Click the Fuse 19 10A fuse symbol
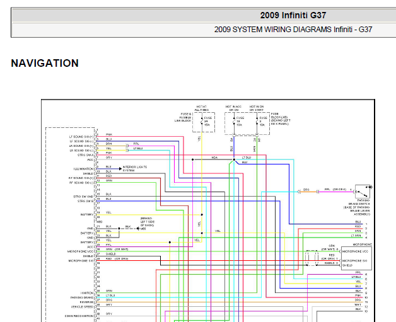Screen dimensions: 396x322 point(234,122)
